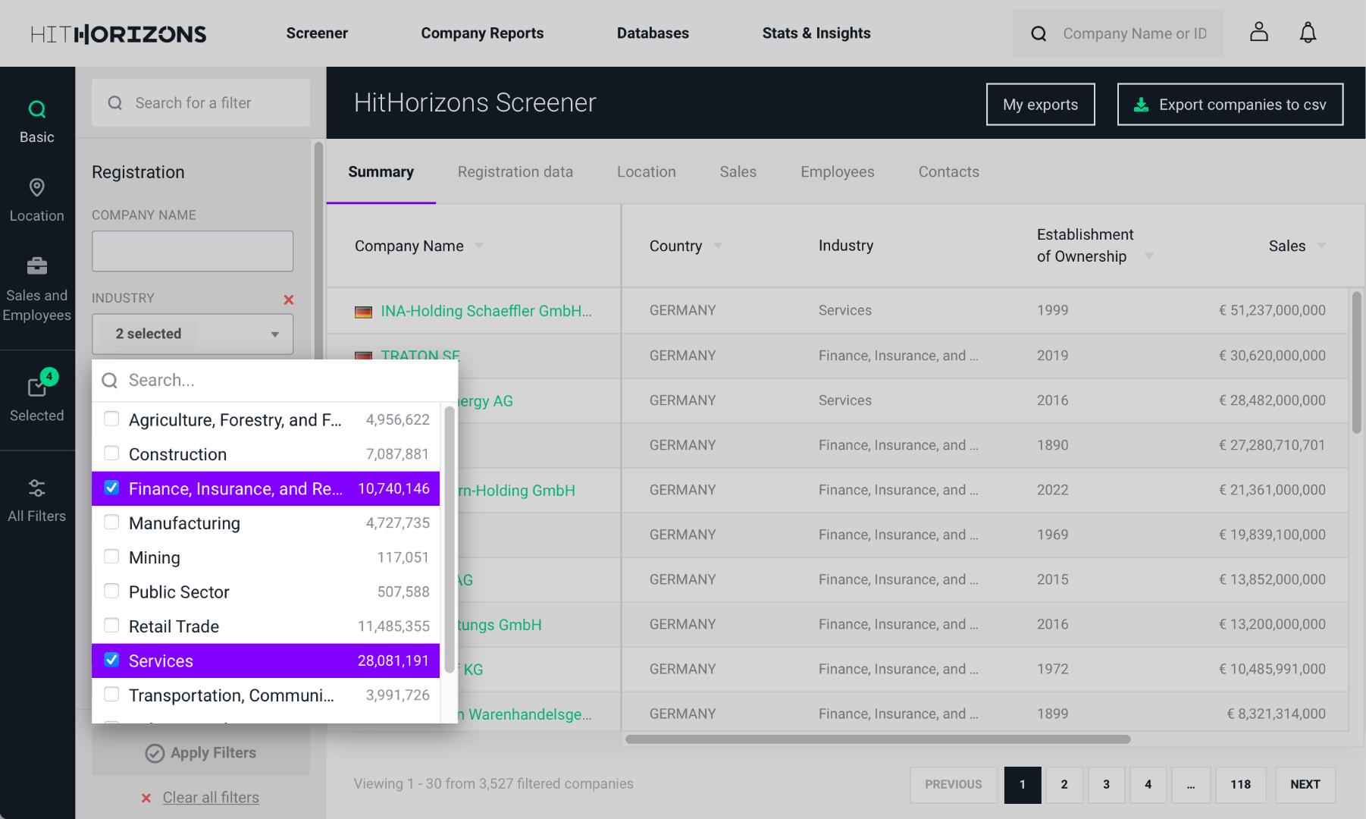The width and height of the screenshot is (1366, 819).
Task: Click the industry list scrollbar
Action: point(449,540)
